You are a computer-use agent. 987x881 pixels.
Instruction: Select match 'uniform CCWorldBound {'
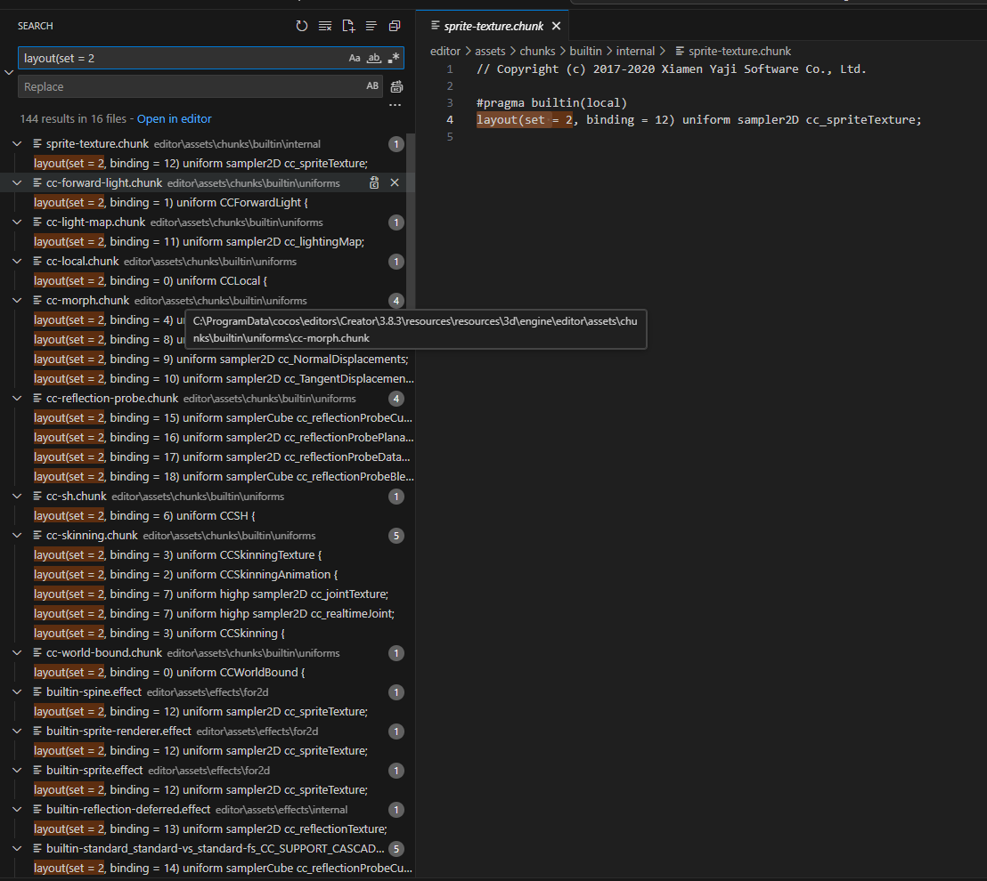tap(169, 672)
